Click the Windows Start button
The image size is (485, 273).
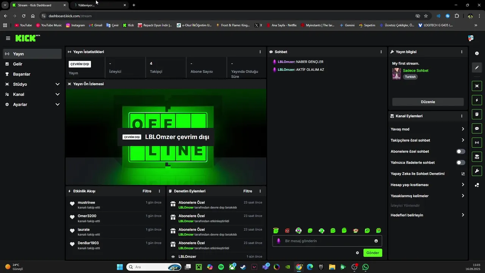[x=120, y=267]
